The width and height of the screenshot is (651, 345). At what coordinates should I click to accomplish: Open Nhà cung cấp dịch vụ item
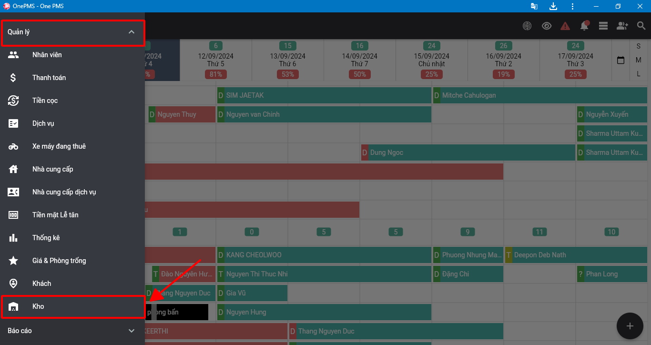[x=72, y=192]
